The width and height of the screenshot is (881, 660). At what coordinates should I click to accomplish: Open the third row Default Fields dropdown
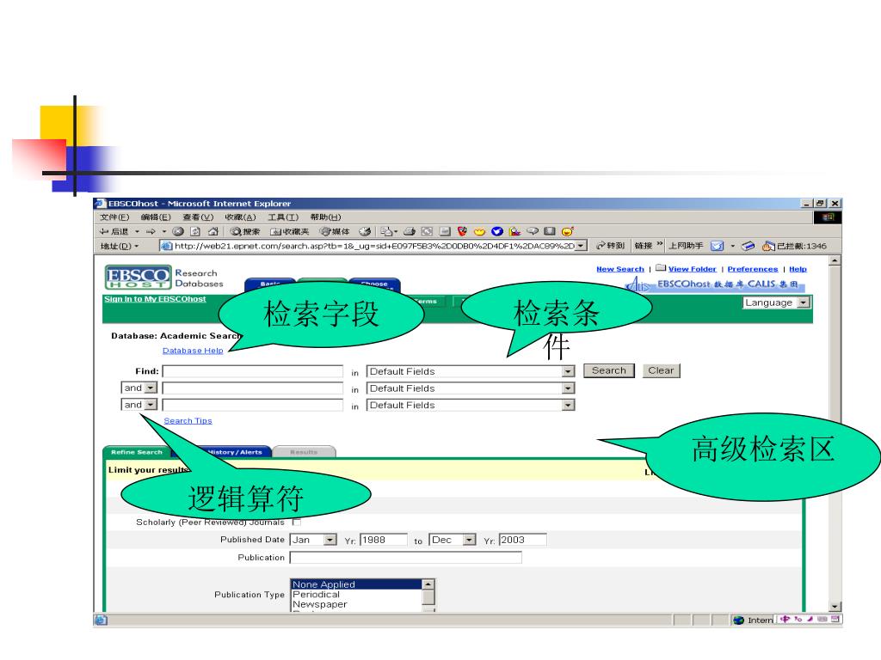point(471,406)
